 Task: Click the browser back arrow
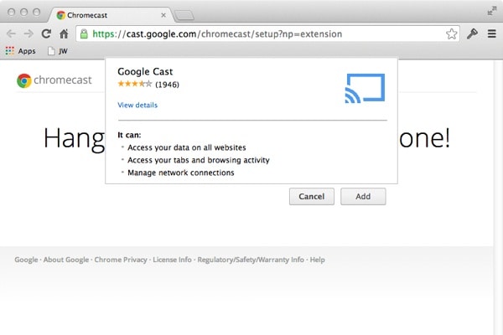[x=11, y=33]
